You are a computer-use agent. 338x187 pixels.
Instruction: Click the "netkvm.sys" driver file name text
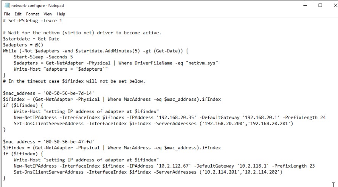(202, 63)
